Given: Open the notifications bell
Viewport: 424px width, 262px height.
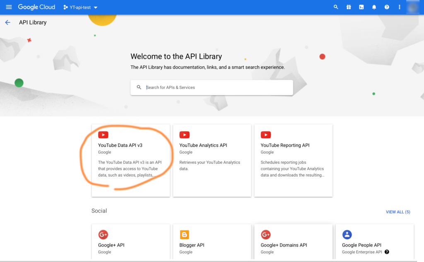Looking at the screenshot, I should coord(374,7).
